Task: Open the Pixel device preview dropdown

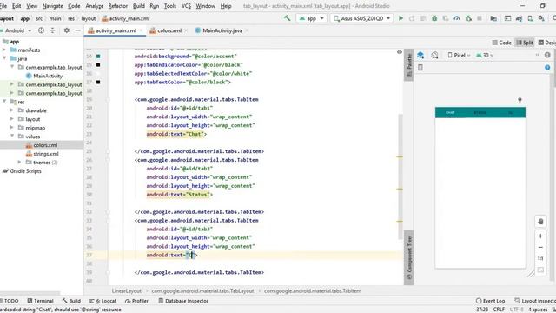Action: click(460, 55)
